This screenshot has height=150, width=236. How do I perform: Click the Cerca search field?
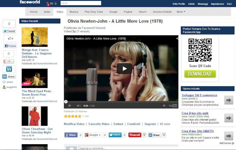tap(81, 3)
